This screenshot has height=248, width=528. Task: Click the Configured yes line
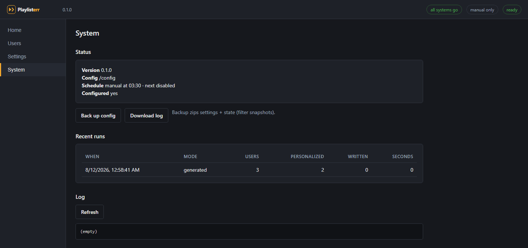(100, 93)
